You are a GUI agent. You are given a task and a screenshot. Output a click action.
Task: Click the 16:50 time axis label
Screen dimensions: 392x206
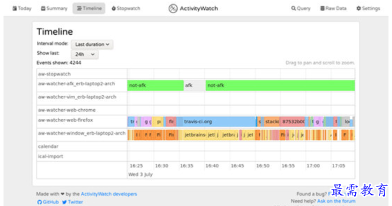click(x=263, y=165)
